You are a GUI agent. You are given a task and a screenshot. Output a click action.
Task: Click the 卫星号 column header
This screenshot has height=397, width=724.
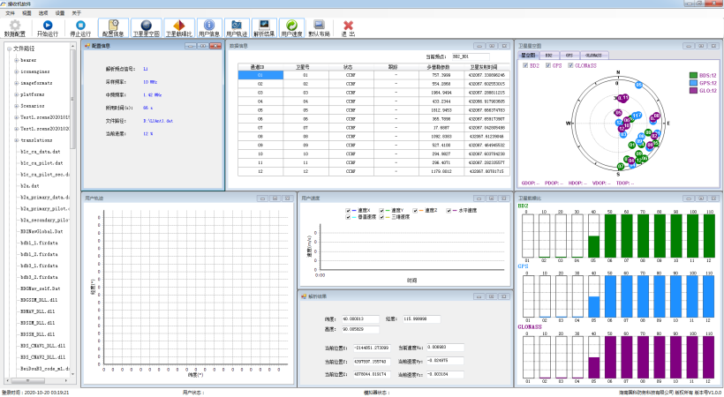(305, 67)
